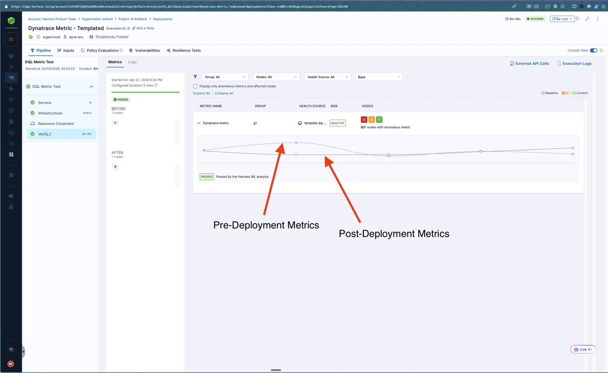Click the edit pencil icon next to Re-run
The image size is (608, 373).
click(587, 19)
